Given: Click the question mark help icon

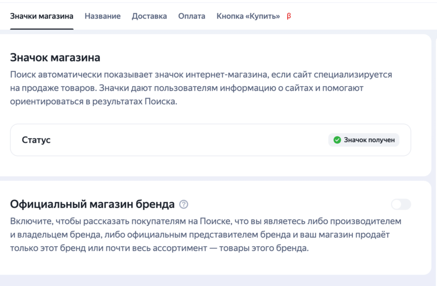Looking at the screenshot, I should [184, 204].
